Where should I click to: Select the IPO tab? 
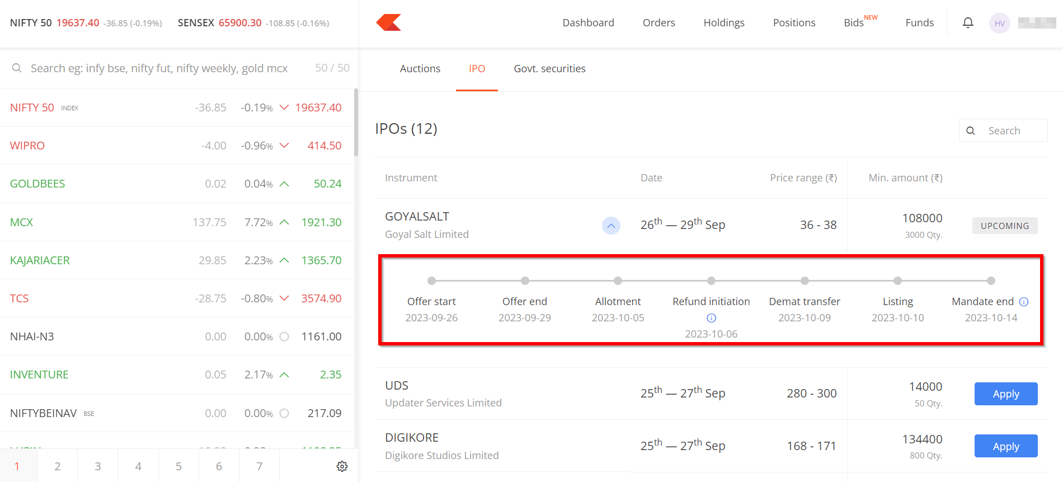(x=477, y=69)
